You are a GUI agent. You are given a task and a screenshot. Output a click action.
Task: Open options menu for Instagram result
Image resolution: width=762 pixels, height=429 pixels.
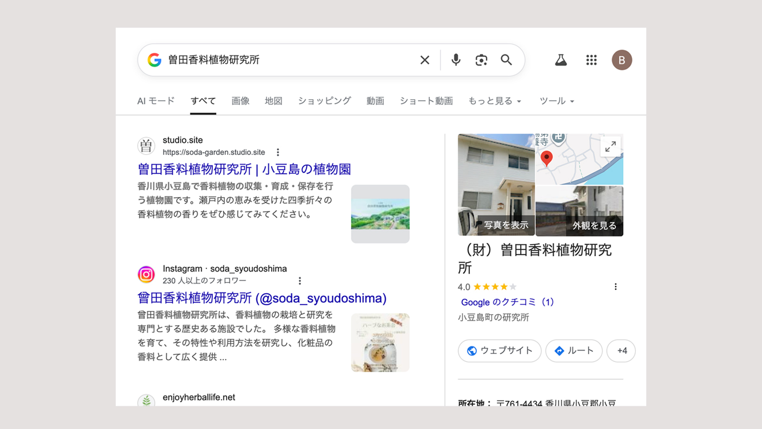pos(300,281)
